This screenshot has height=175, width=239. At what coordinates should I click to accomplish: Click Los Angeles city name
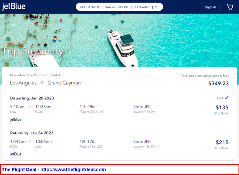(x=23, y=83)
